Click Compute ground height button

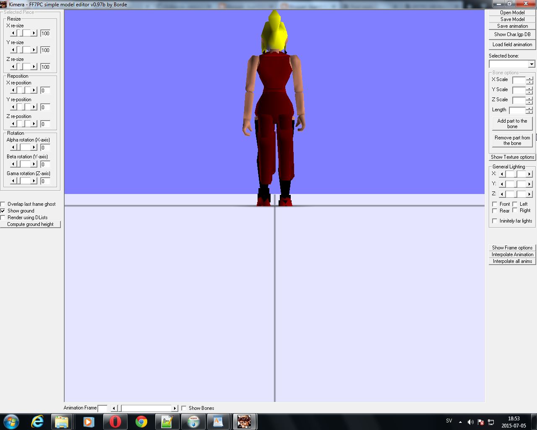click(30, 224)
